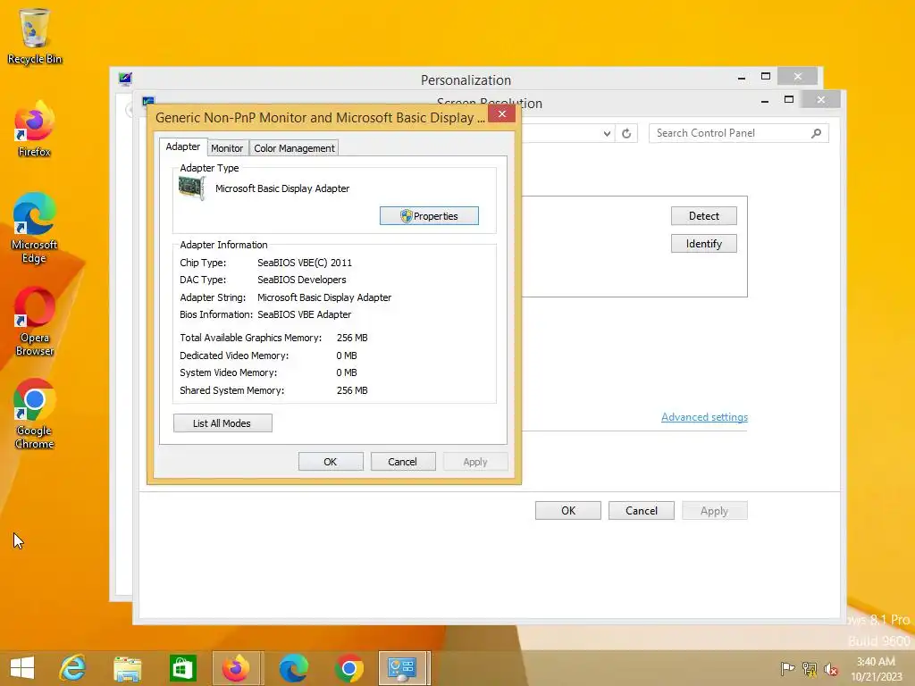Viewport: 915px width, 686px height.
Task: Click Cancel in Screen Resolution window
Action: click(642, 510)
